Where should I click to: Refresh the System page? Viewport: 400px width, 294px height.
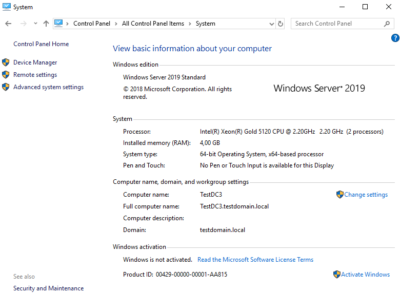(x=281, y=24)
